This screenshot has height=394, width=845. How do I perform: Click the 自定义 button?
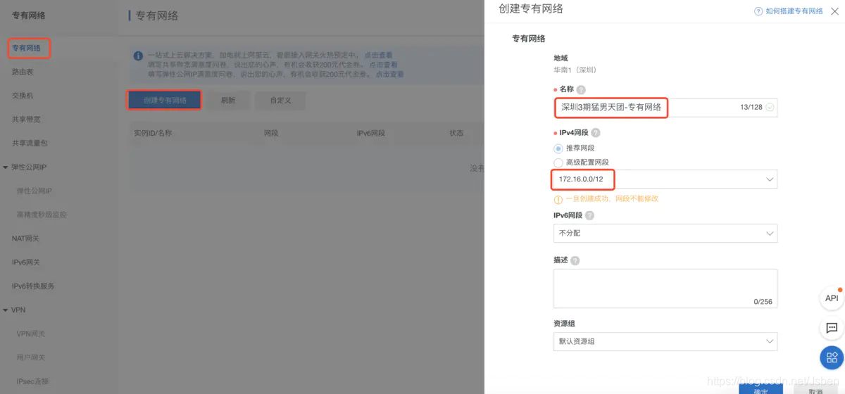(280, 101)
